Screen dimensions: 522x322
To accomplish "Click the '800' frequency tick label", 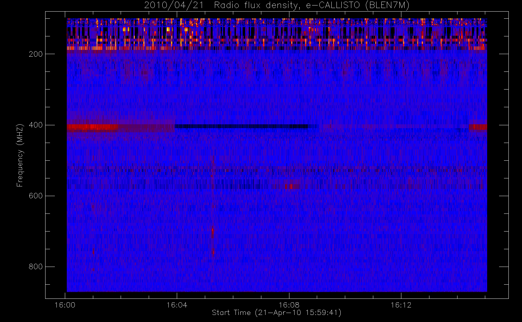I will click(35, 267).
